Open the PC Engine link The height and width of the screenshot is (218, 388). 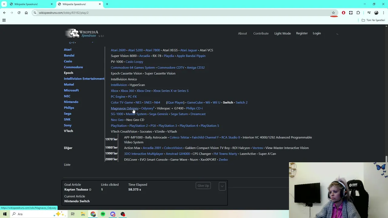coord(118,97)
